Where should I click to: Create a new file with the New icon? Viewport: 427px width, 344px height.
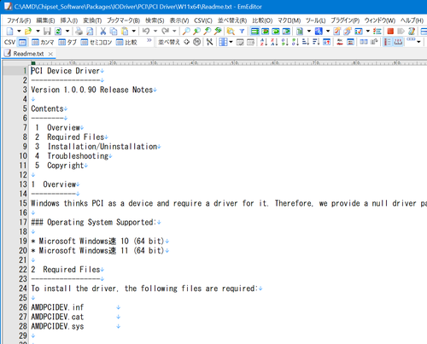[9, 31]
